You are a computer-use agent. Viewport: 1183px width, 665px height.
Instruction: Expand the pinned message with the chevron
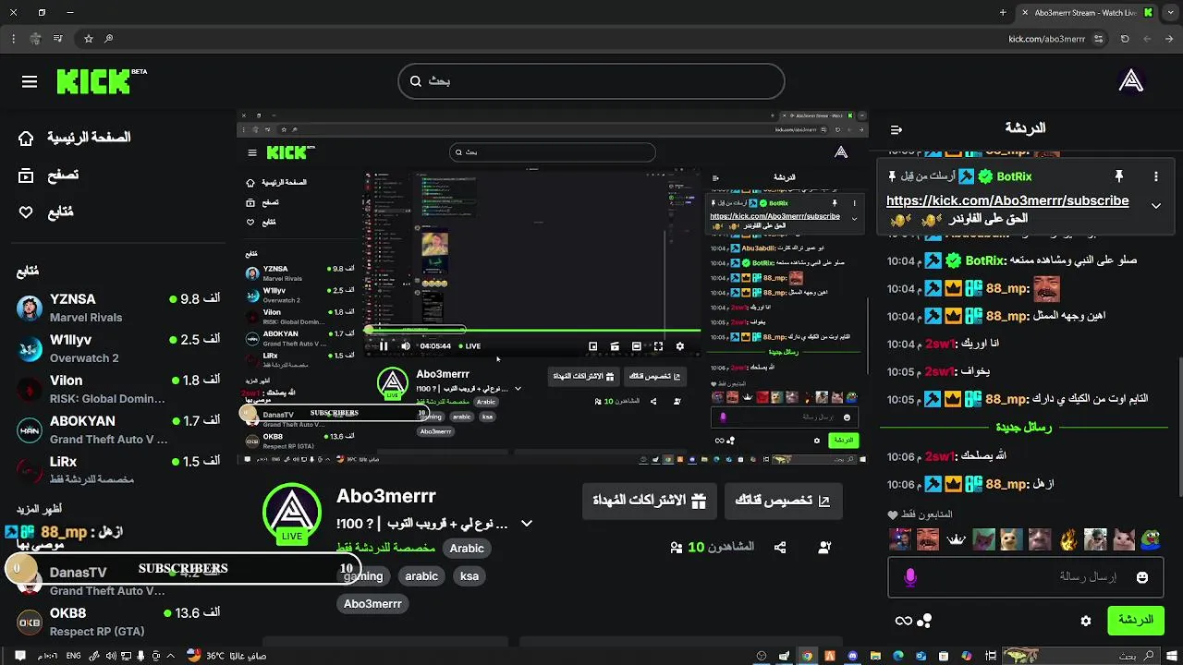pyautogui.click(x=1155, y=205)
